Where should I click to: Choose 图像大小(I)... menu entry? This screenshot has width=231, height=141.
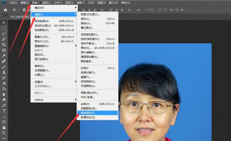click(x=54, y=37)
